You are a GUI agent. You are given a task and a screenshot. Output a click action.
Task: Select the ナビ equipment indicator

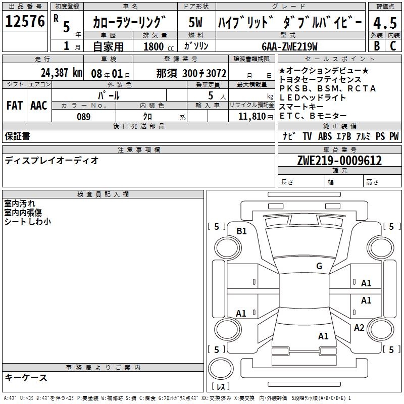click(x=289, y=136)
